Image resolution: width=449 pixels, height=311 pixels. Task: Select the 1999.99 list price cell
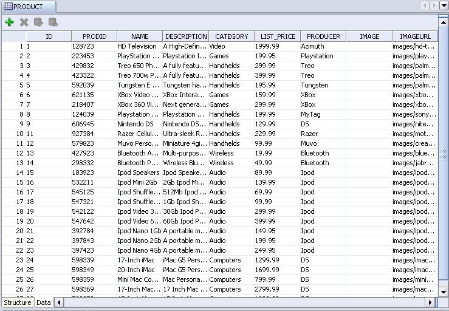point(278,46)
